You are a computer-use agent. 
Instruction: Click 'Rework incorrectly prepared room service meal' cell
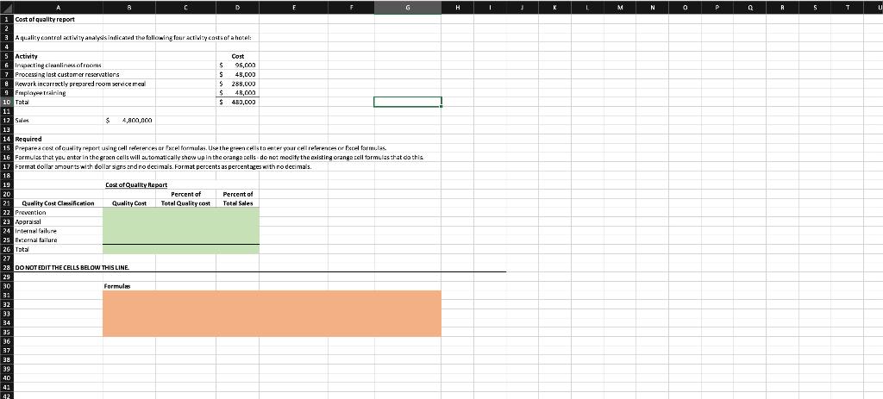(79, 84)
